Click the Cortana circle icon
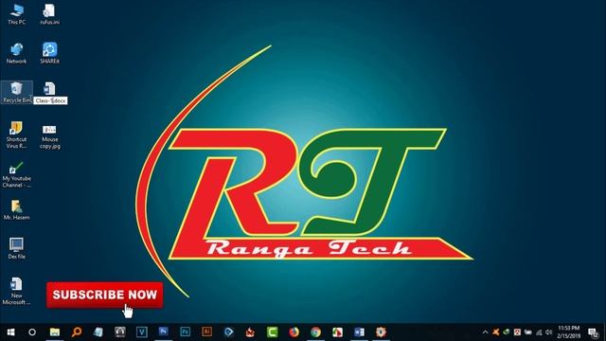Screen dimensions: 606x341 32,332
